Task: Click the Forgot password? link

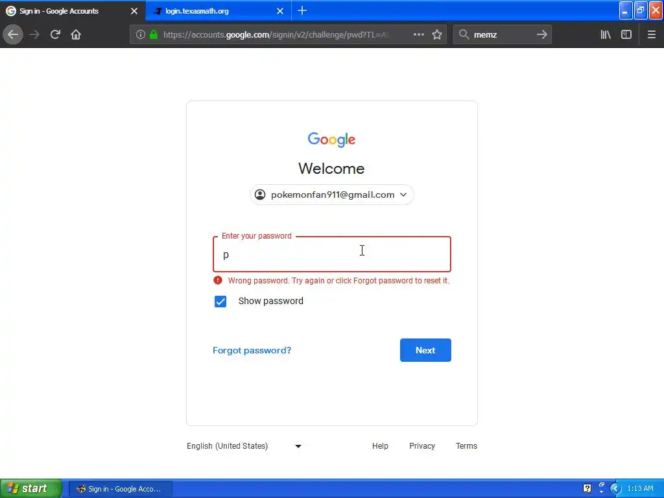Action: tap(252, 350)
